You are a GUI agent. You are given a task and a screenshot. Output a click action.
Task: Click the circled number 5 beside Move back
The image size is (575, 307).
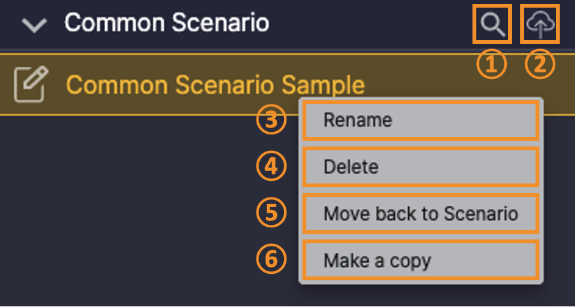click(271, 213)
